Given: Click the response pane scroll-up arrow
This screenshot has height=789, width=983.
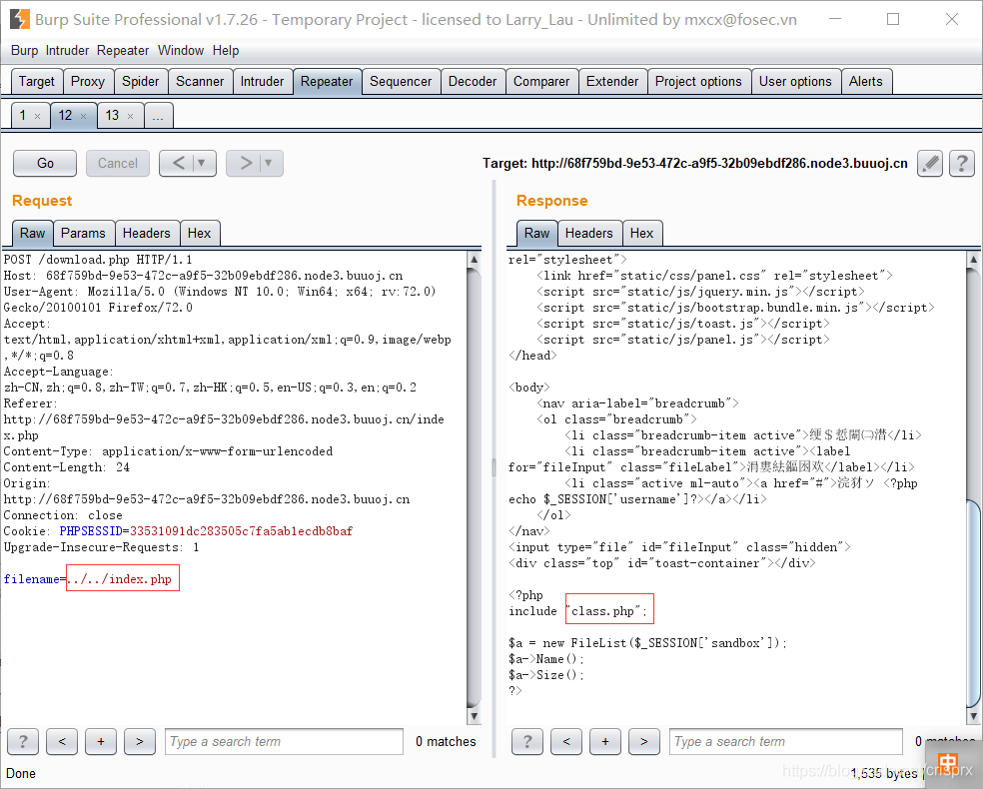Looking at the screenshot, I should pos(974,260).
